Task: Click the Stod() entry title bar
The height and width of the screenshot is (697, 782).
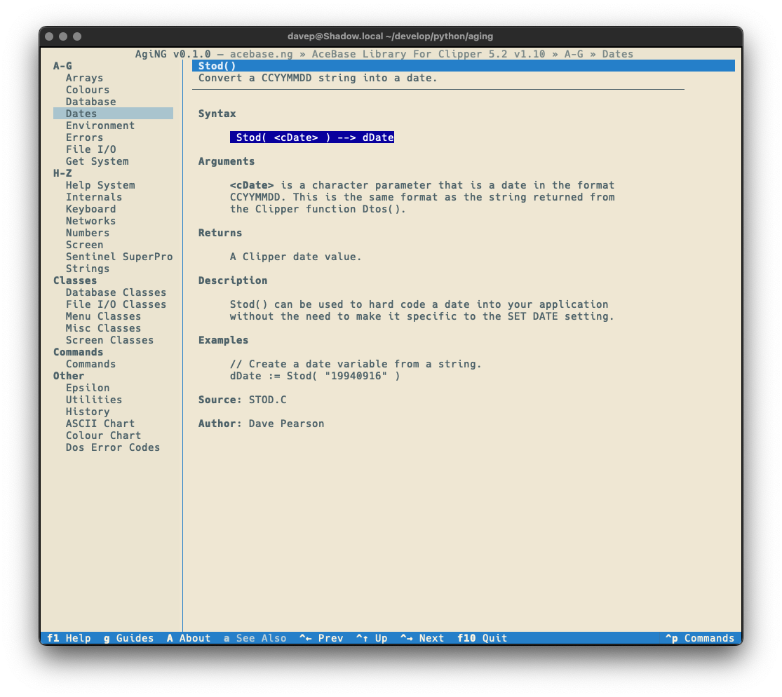Action: coord(463,66)
